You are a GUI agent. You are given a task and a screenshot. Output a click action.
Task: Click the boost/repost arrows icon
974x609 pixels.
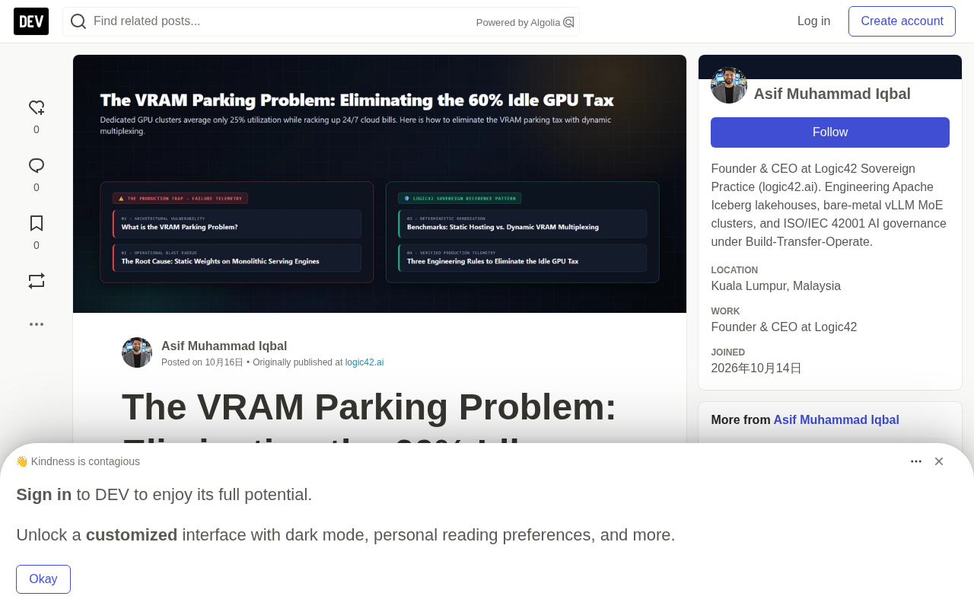[37, 281]
